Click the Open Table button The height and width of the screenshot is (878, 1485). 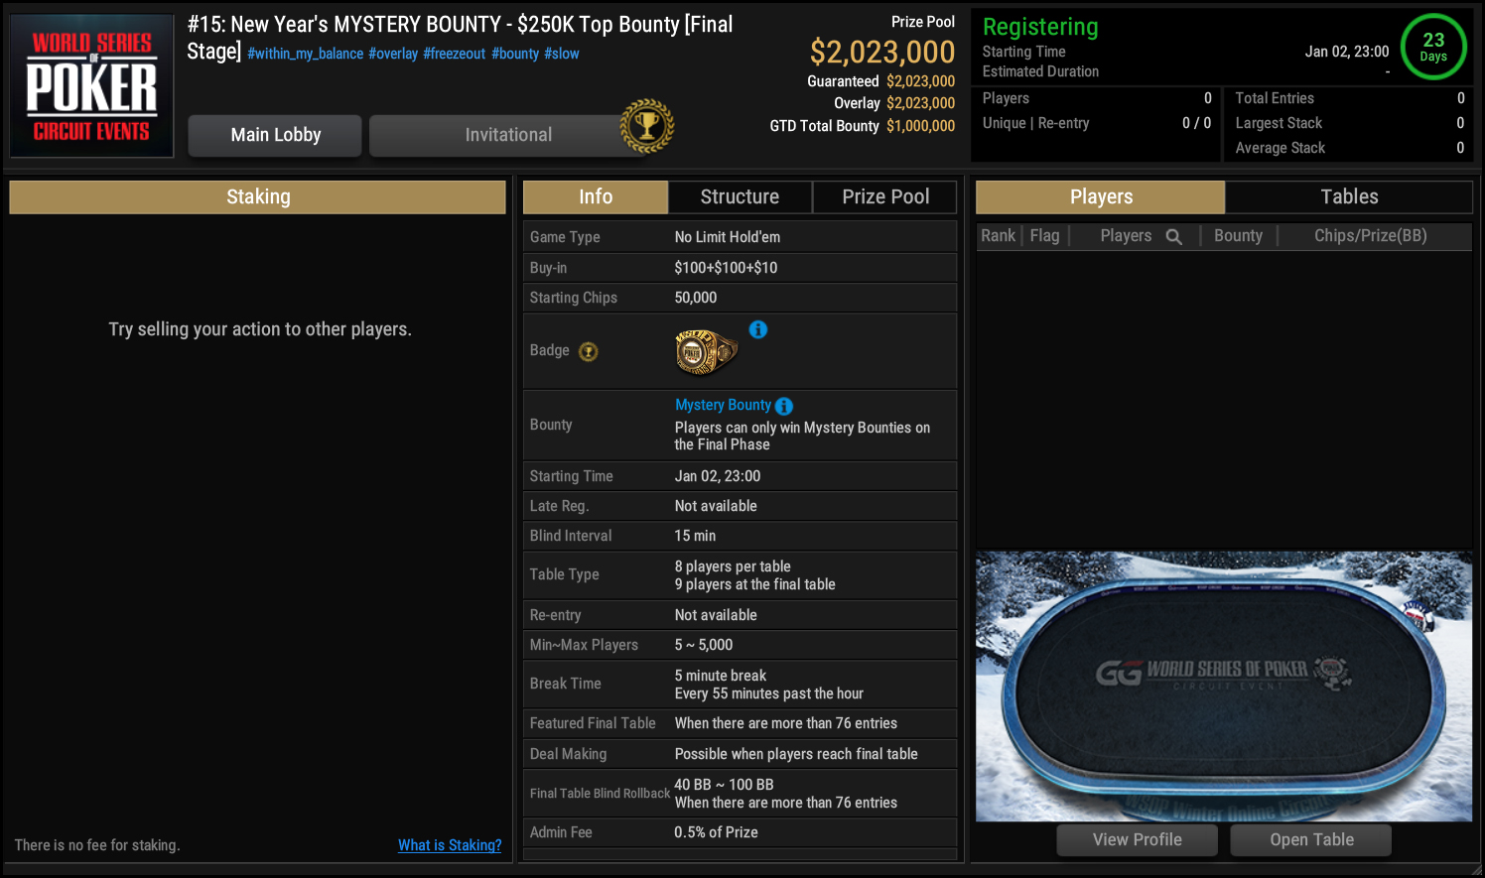tap(1310, 839)
